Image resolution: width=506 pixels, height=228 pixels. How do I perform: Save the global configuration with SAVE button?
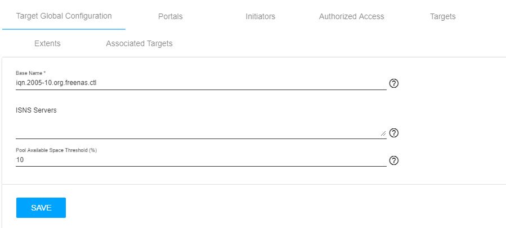(41, 208)
